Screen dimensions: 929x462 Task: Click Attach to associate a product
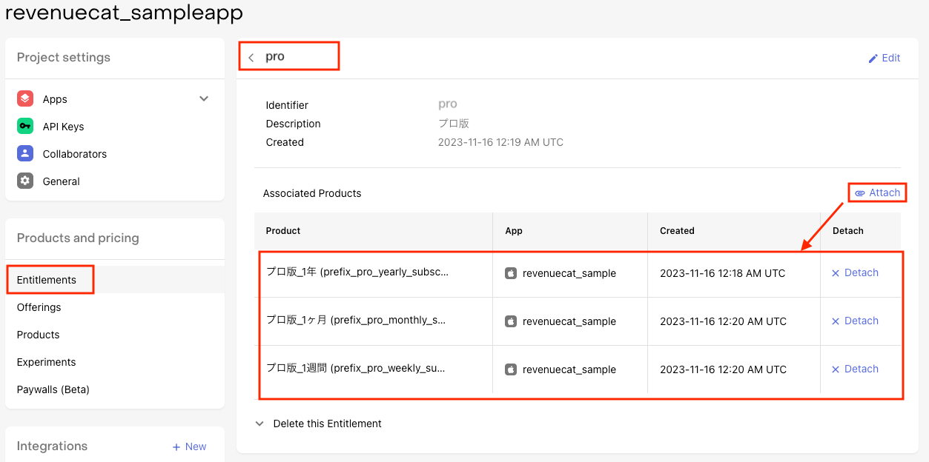point(877,192)
